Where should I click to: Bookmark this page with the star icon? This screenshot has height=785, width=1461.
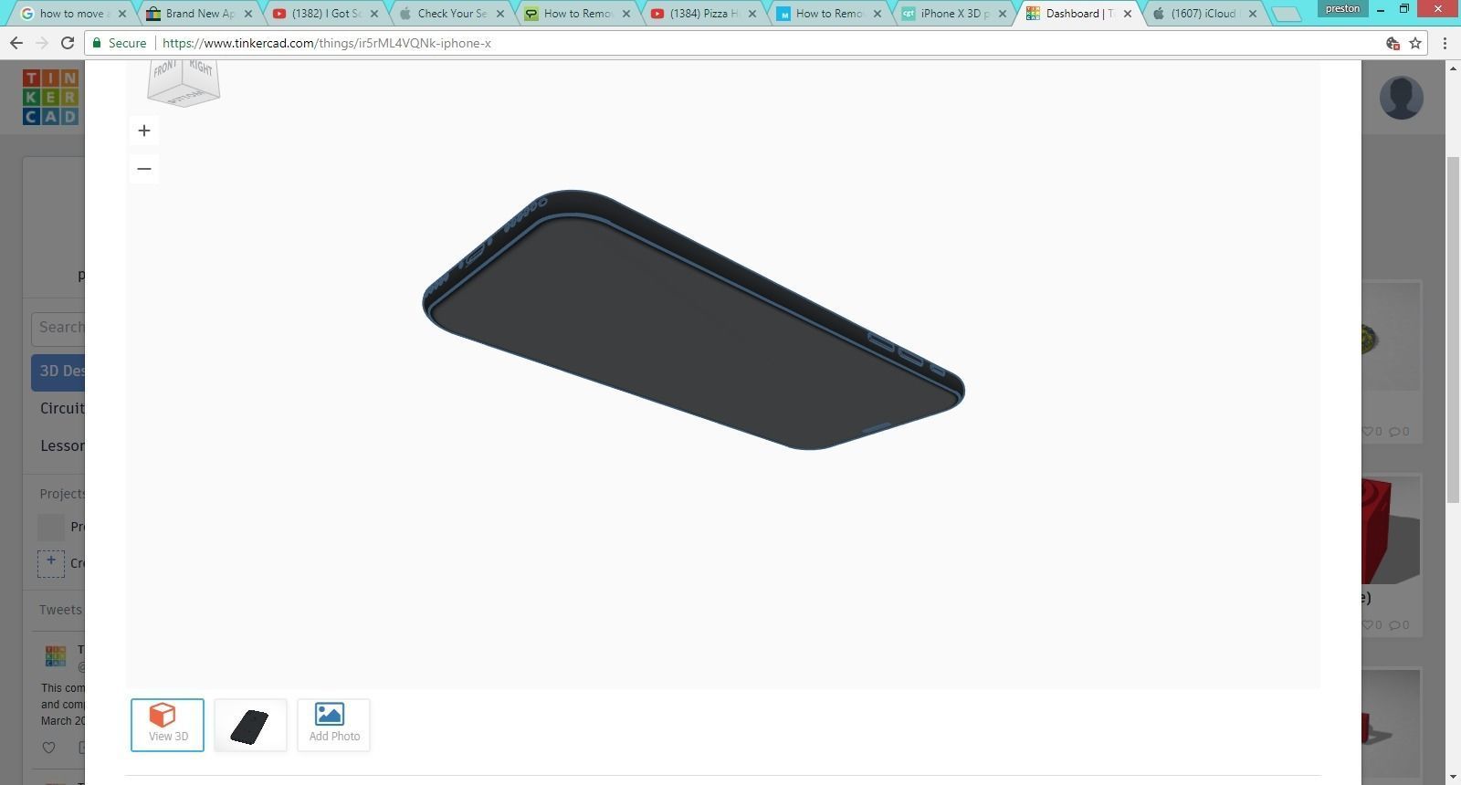click(x=1415, y=43)
